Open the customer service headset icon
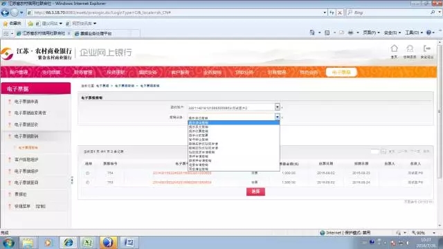The height and width of the screenshot is (249, 443). [410, 49]
